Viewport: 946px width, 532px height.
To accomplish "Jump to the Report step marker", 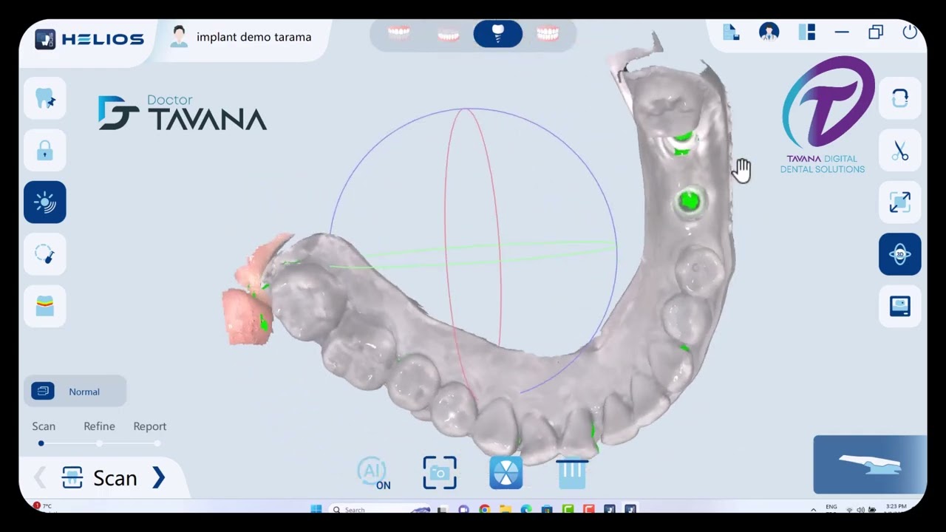I will pyautogui.click(x=157, y=443).
